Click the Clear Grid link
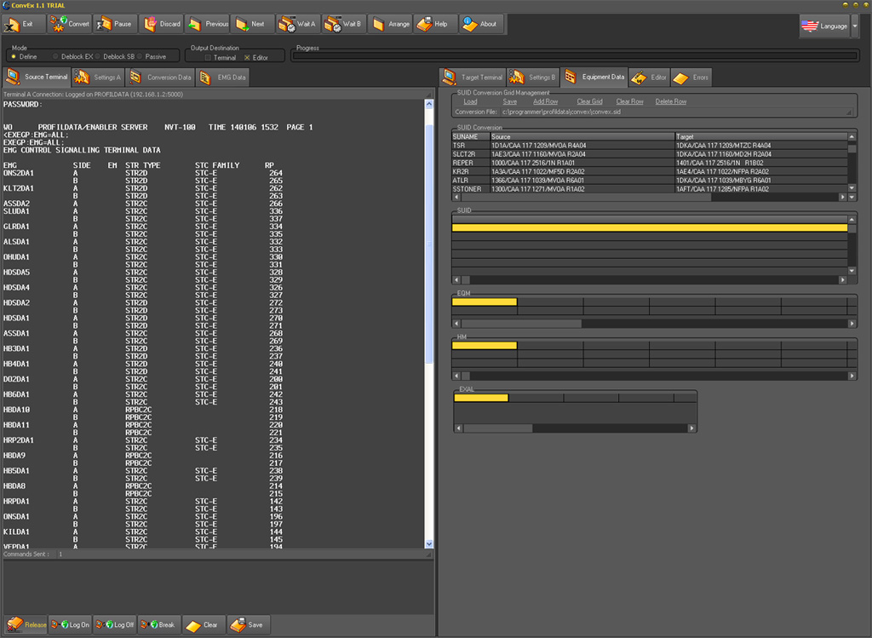872x638 pixels. click(589, 101)
